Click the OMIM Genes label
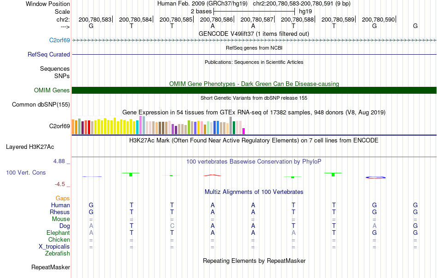 [52, 90]
